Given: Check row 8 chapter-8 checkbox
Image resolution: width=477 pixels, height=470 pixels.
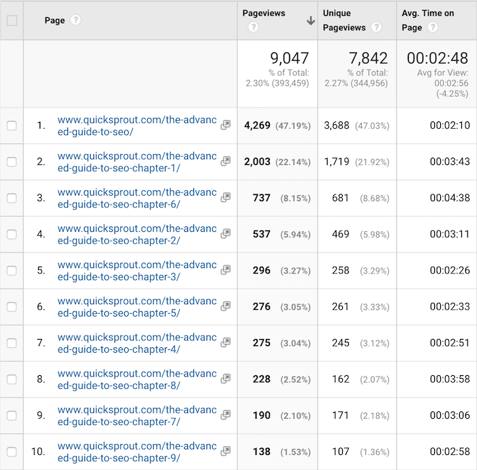Looking at the screenshot, I should point(12,379).
